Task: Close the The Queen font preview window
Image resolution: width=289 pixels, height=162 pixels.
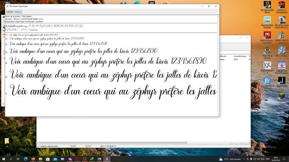Action: [216, 6]
